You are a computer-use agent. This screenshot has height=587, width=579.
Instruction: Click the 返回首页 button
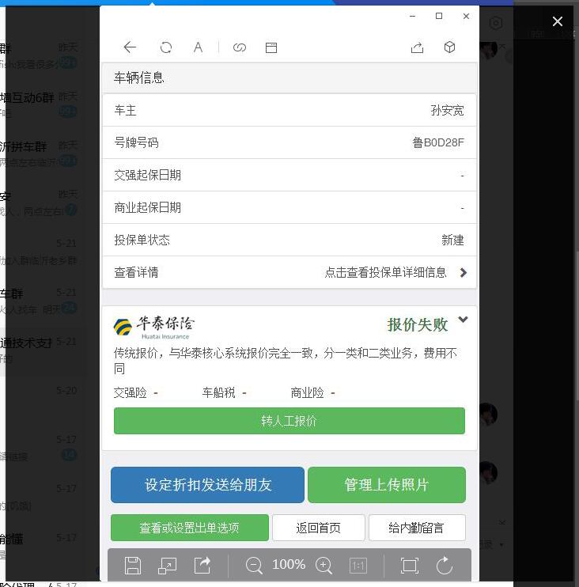tap(319, 528)
